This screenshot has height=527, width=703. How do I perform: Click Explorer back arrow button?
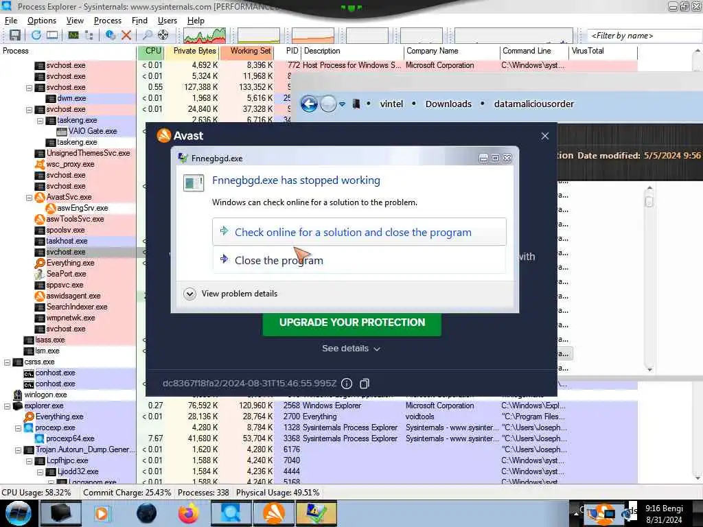pyautogui.click(x=309, y=104)
